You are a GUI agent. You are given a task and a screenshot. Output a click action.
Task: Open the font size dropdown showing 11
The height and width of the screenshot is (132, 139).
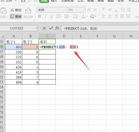(x=84, y=10)
